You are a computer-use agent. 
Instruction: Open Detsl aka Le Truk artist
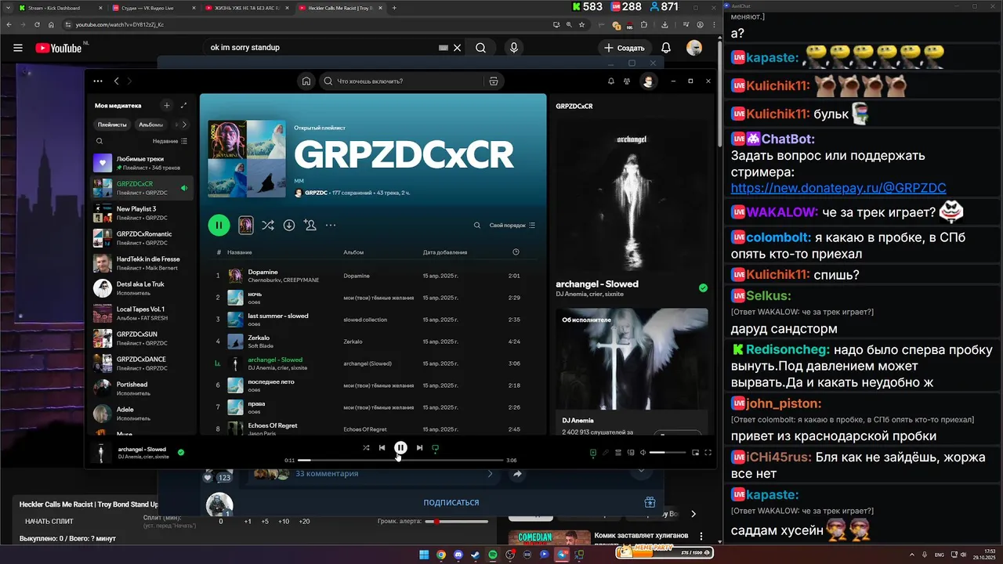[142, 288]
